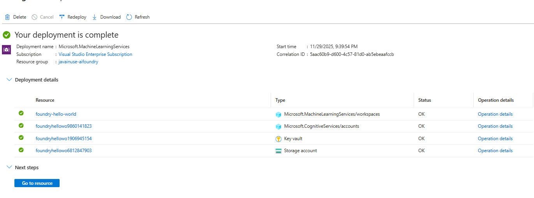Click the Go to resource button
The height and width of the screenshot is (198, 534).
click(x=37, y=183)
